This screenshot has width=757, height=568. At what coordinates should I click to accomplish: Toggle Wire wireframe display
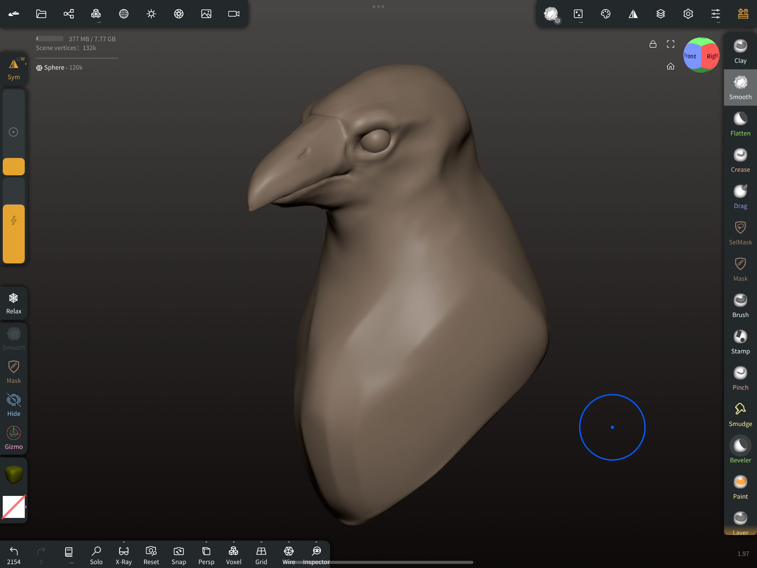(289, 555)
